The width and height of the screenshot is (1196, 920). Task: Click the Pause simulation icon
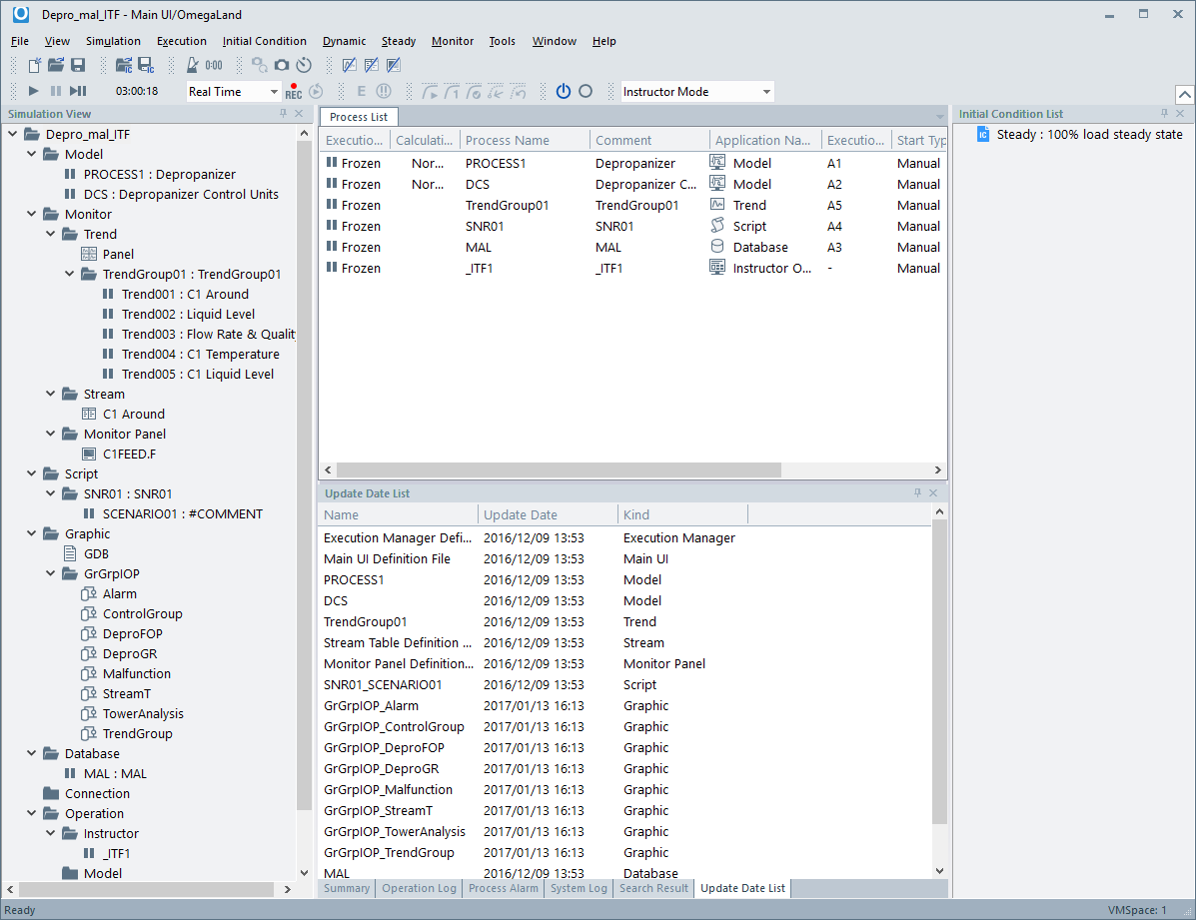tap(56, 91)
